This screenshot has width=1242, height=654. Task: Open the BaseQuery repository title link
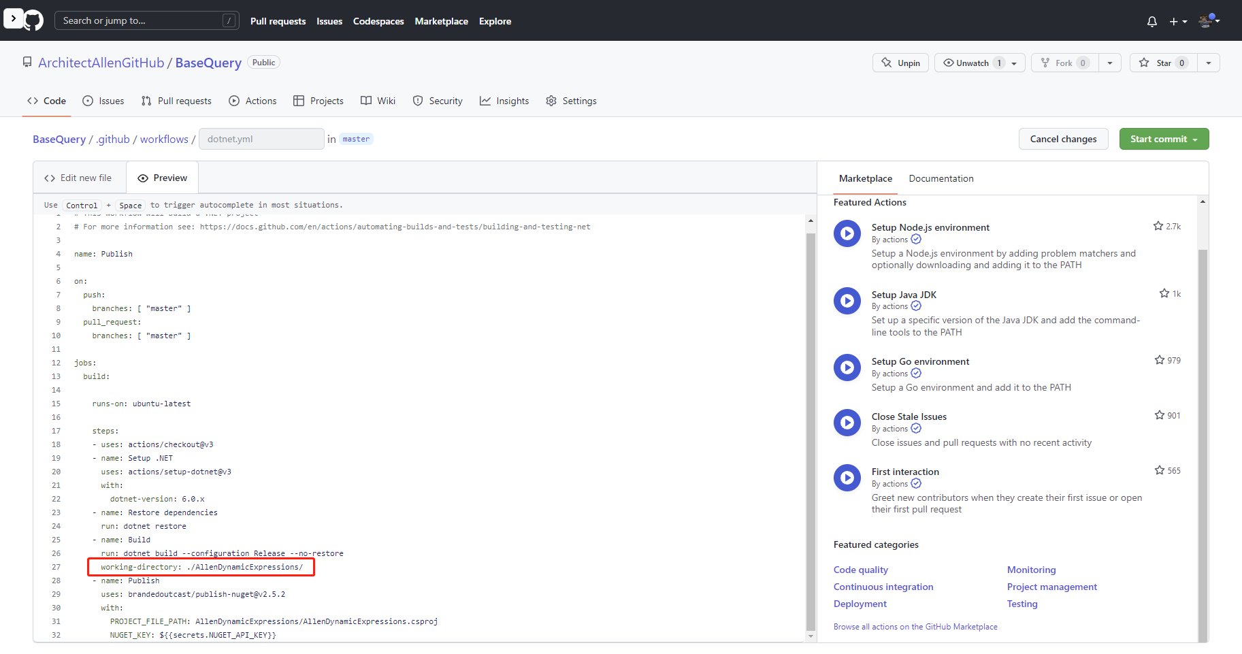point(208,63)
